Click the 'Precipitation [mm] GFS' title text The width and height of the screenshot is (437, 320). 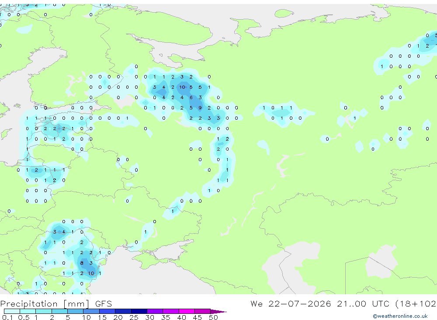pos(56,303)
